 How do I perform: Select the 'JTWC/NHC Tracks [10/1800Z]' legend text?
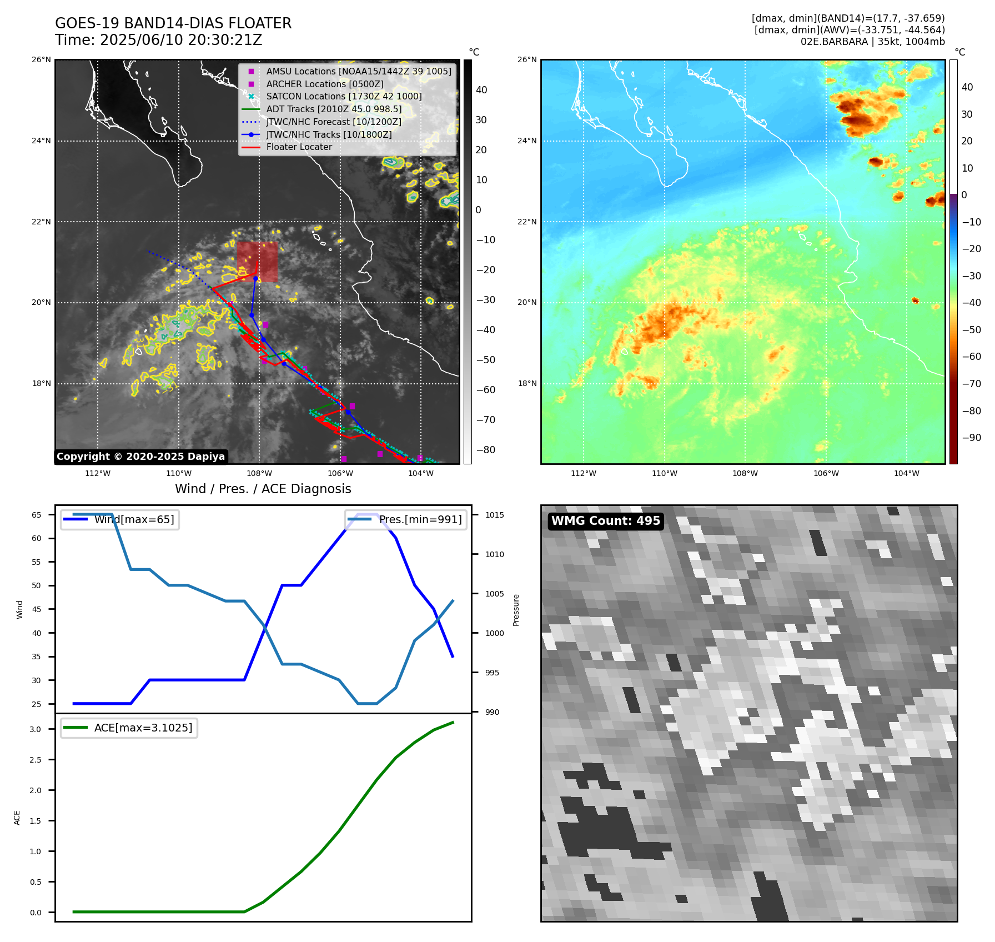coord(329,134)
